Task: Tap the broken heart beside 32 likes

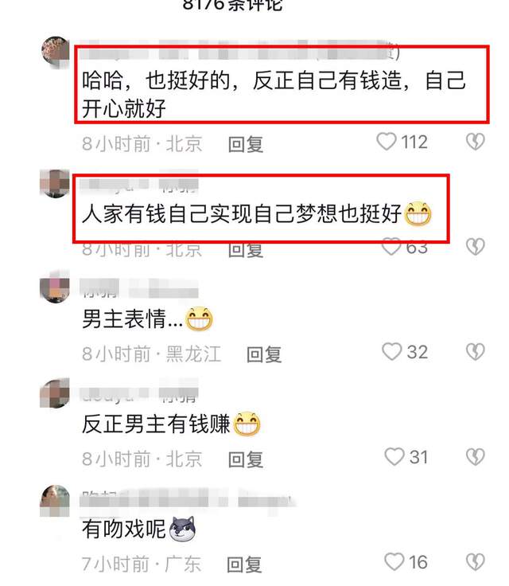Action: (476, 352)
